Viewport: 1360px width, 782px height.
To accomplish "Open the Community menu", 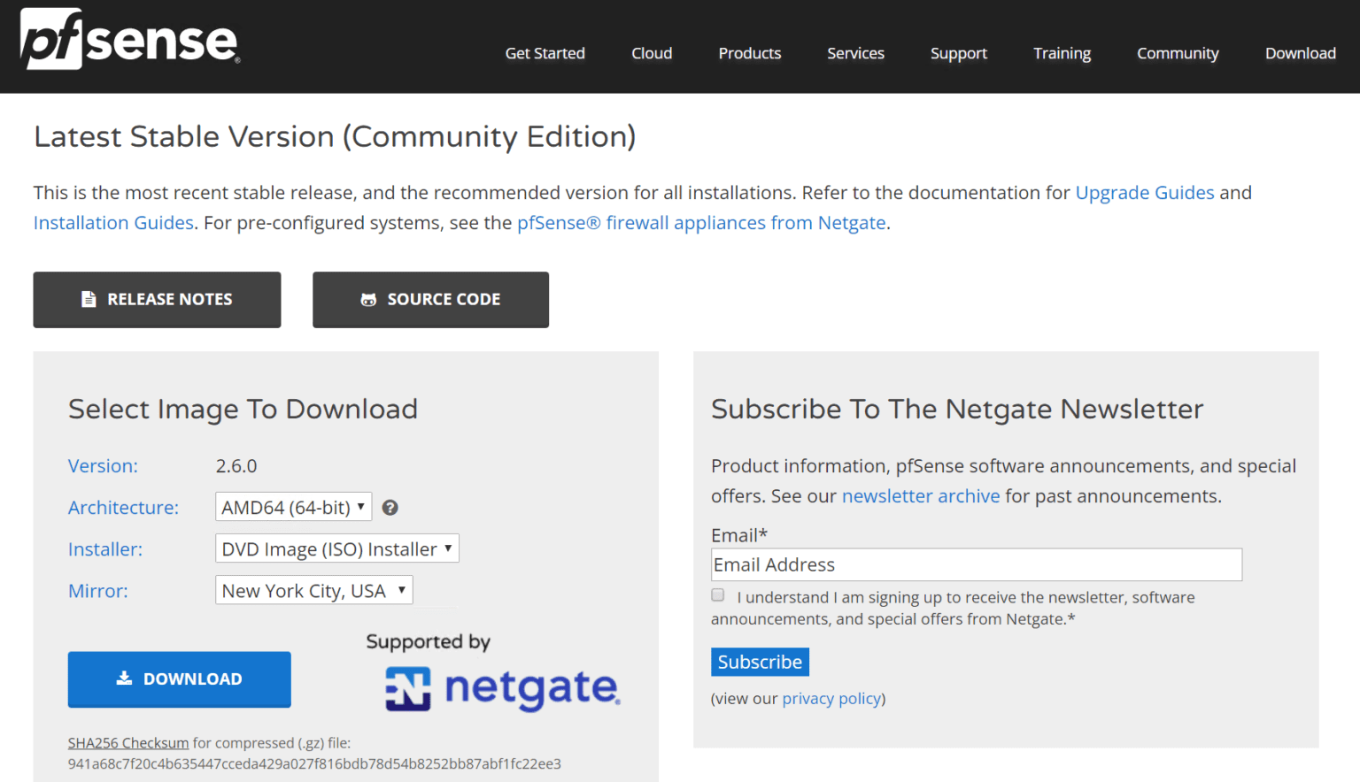I will coord(1177,53).
